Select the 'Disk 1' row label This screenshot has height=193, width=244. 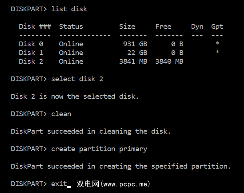pyautogui.click(x=31, y=52)
